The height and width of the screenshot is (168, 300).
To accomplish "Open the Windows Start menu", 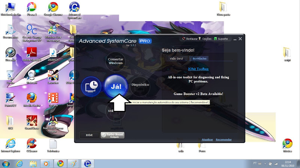I will pyautogui.click(x=6, y=164).
